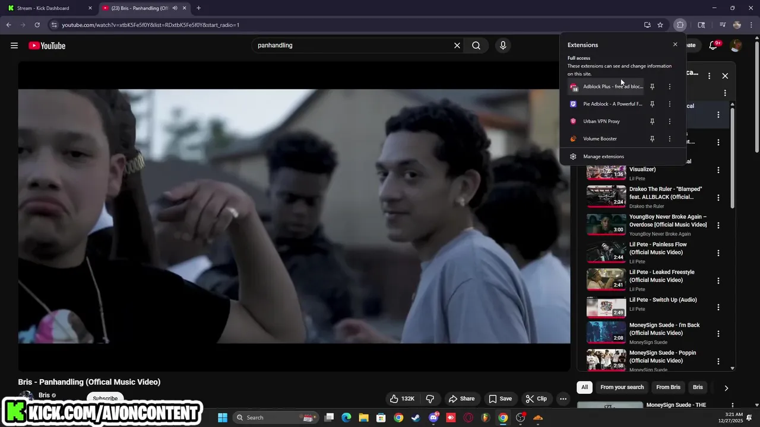This screenshot has height=427, width=760.
Task: Open YouTube notifications bell
Action: coord(714,46)
